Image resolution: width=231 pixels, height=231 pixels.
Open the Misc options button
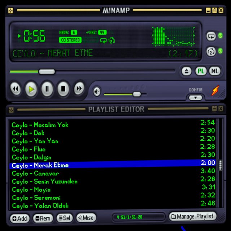(86, 218)
